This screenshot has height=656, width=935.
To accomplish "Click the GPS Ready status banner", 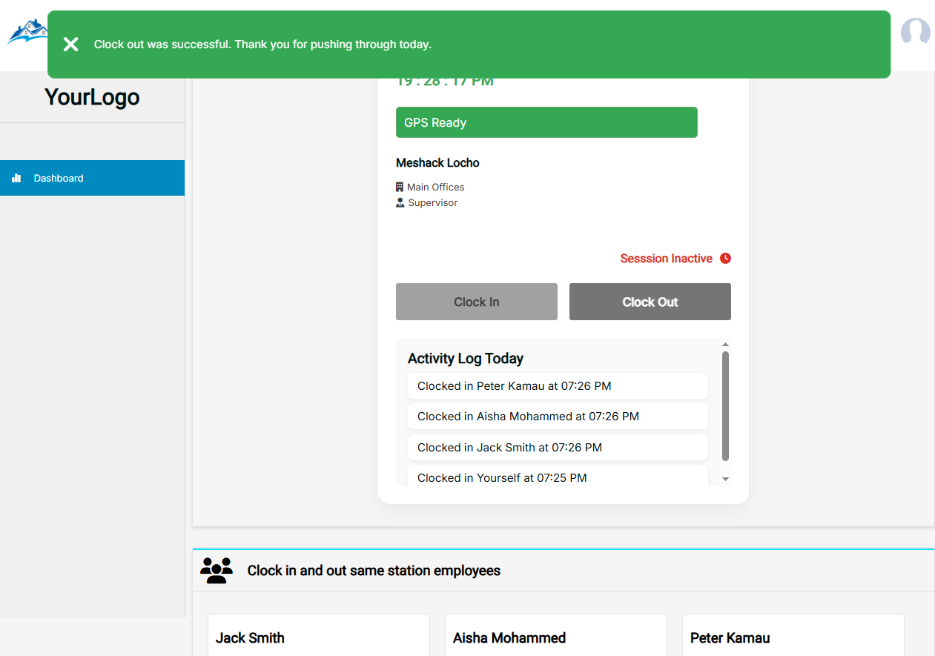I will pos(546,122).
